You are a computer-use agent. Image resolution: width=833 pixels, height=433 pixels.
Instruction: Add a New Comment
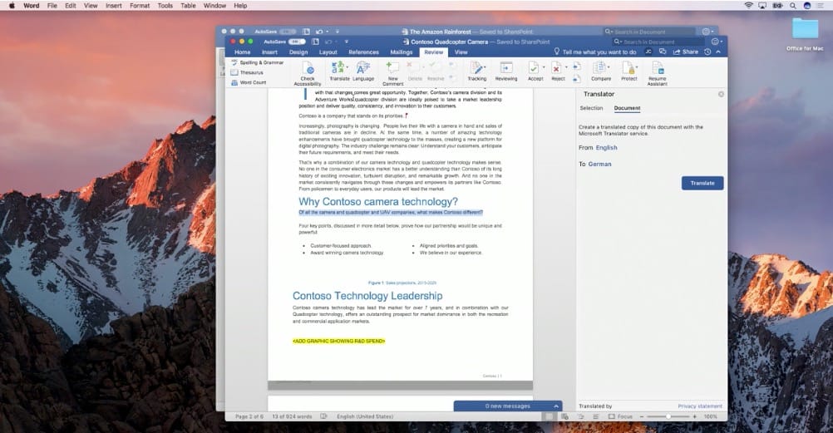(392, 73)
